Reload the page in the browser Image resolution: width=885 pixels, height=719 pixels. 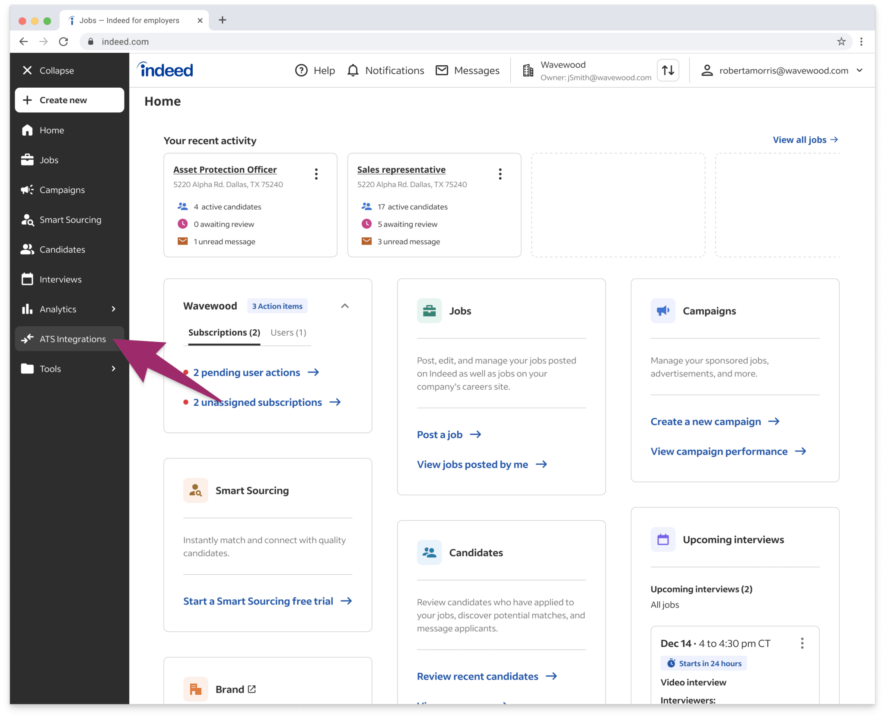pos(64,41)
